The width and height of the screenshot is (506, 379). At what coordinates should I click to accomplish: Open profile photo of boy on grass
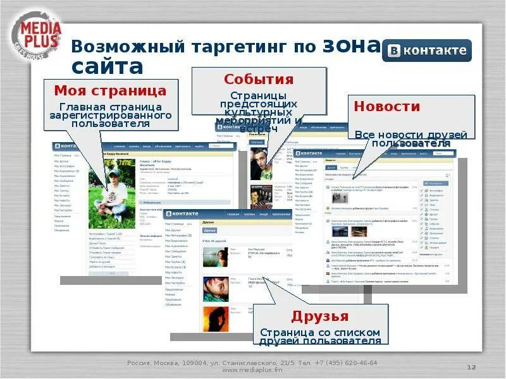click(112, 193)
